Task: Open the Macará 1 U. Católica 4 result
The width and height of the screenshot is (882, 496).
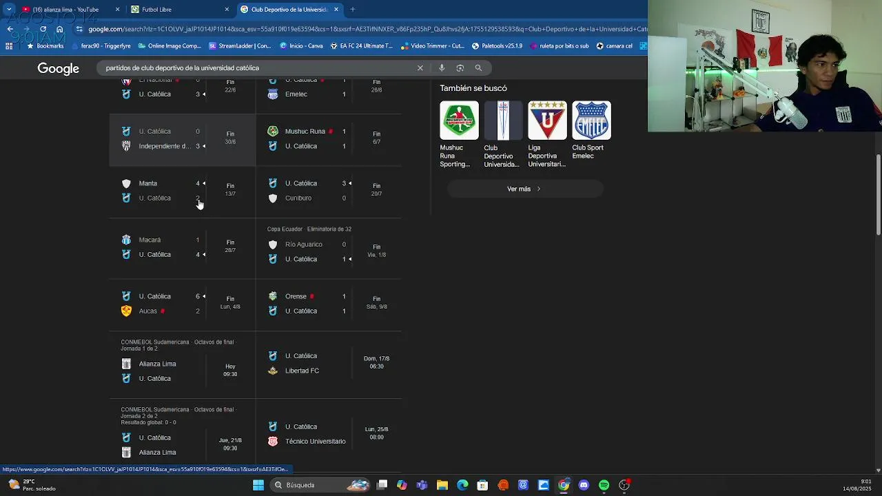Action: [x=183, y=247]
